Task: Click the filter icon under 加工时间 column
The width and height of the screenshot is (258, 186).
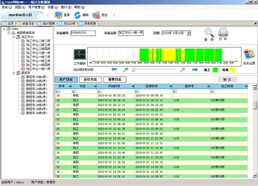Action: pos(212,91)
